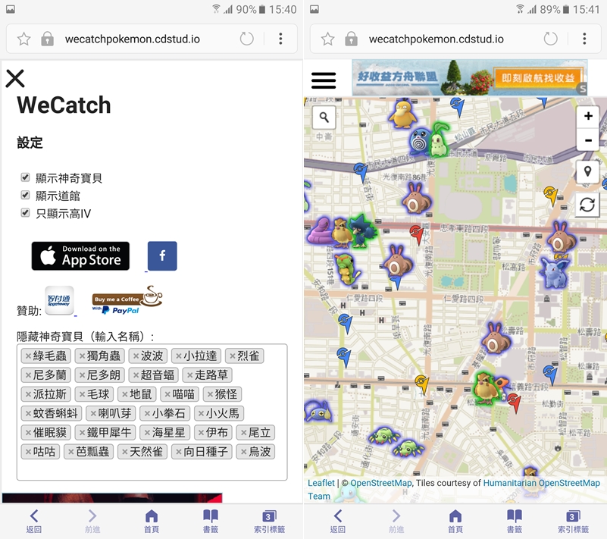
Task: Tap 書籤 bookmarks in left browser bar
Action: click(210, 522)
